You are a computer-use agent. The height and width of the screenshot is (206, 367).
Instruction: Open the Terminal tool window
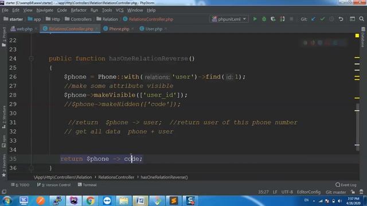click(87, 185)
